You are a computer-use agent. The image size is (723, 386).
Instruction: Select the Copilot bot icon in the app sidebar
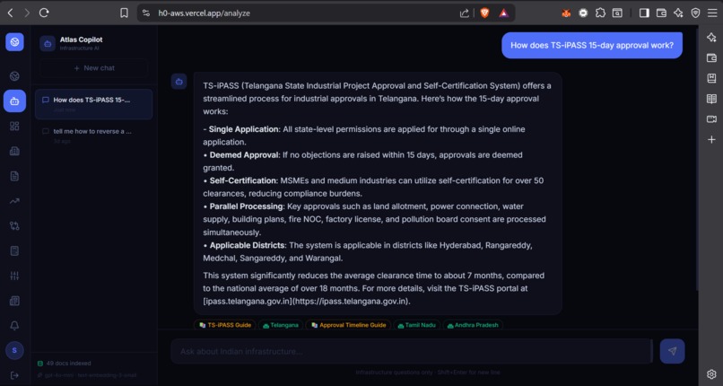[x=14, y=101]
